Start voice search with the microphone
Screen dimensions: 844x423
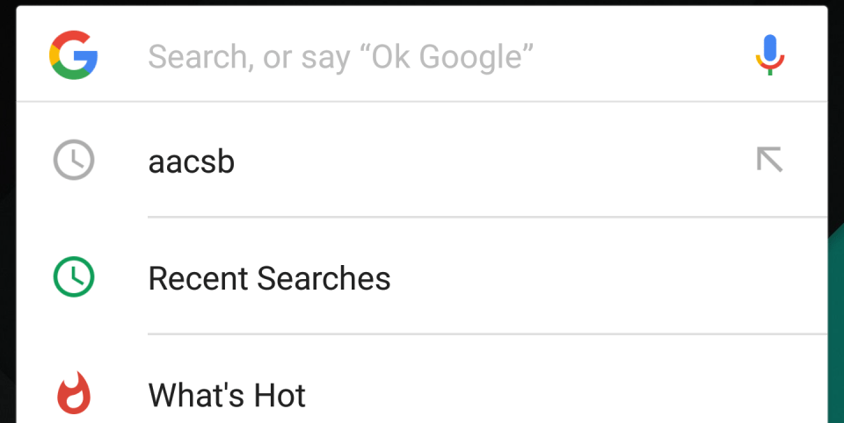(x=769, y=55)
